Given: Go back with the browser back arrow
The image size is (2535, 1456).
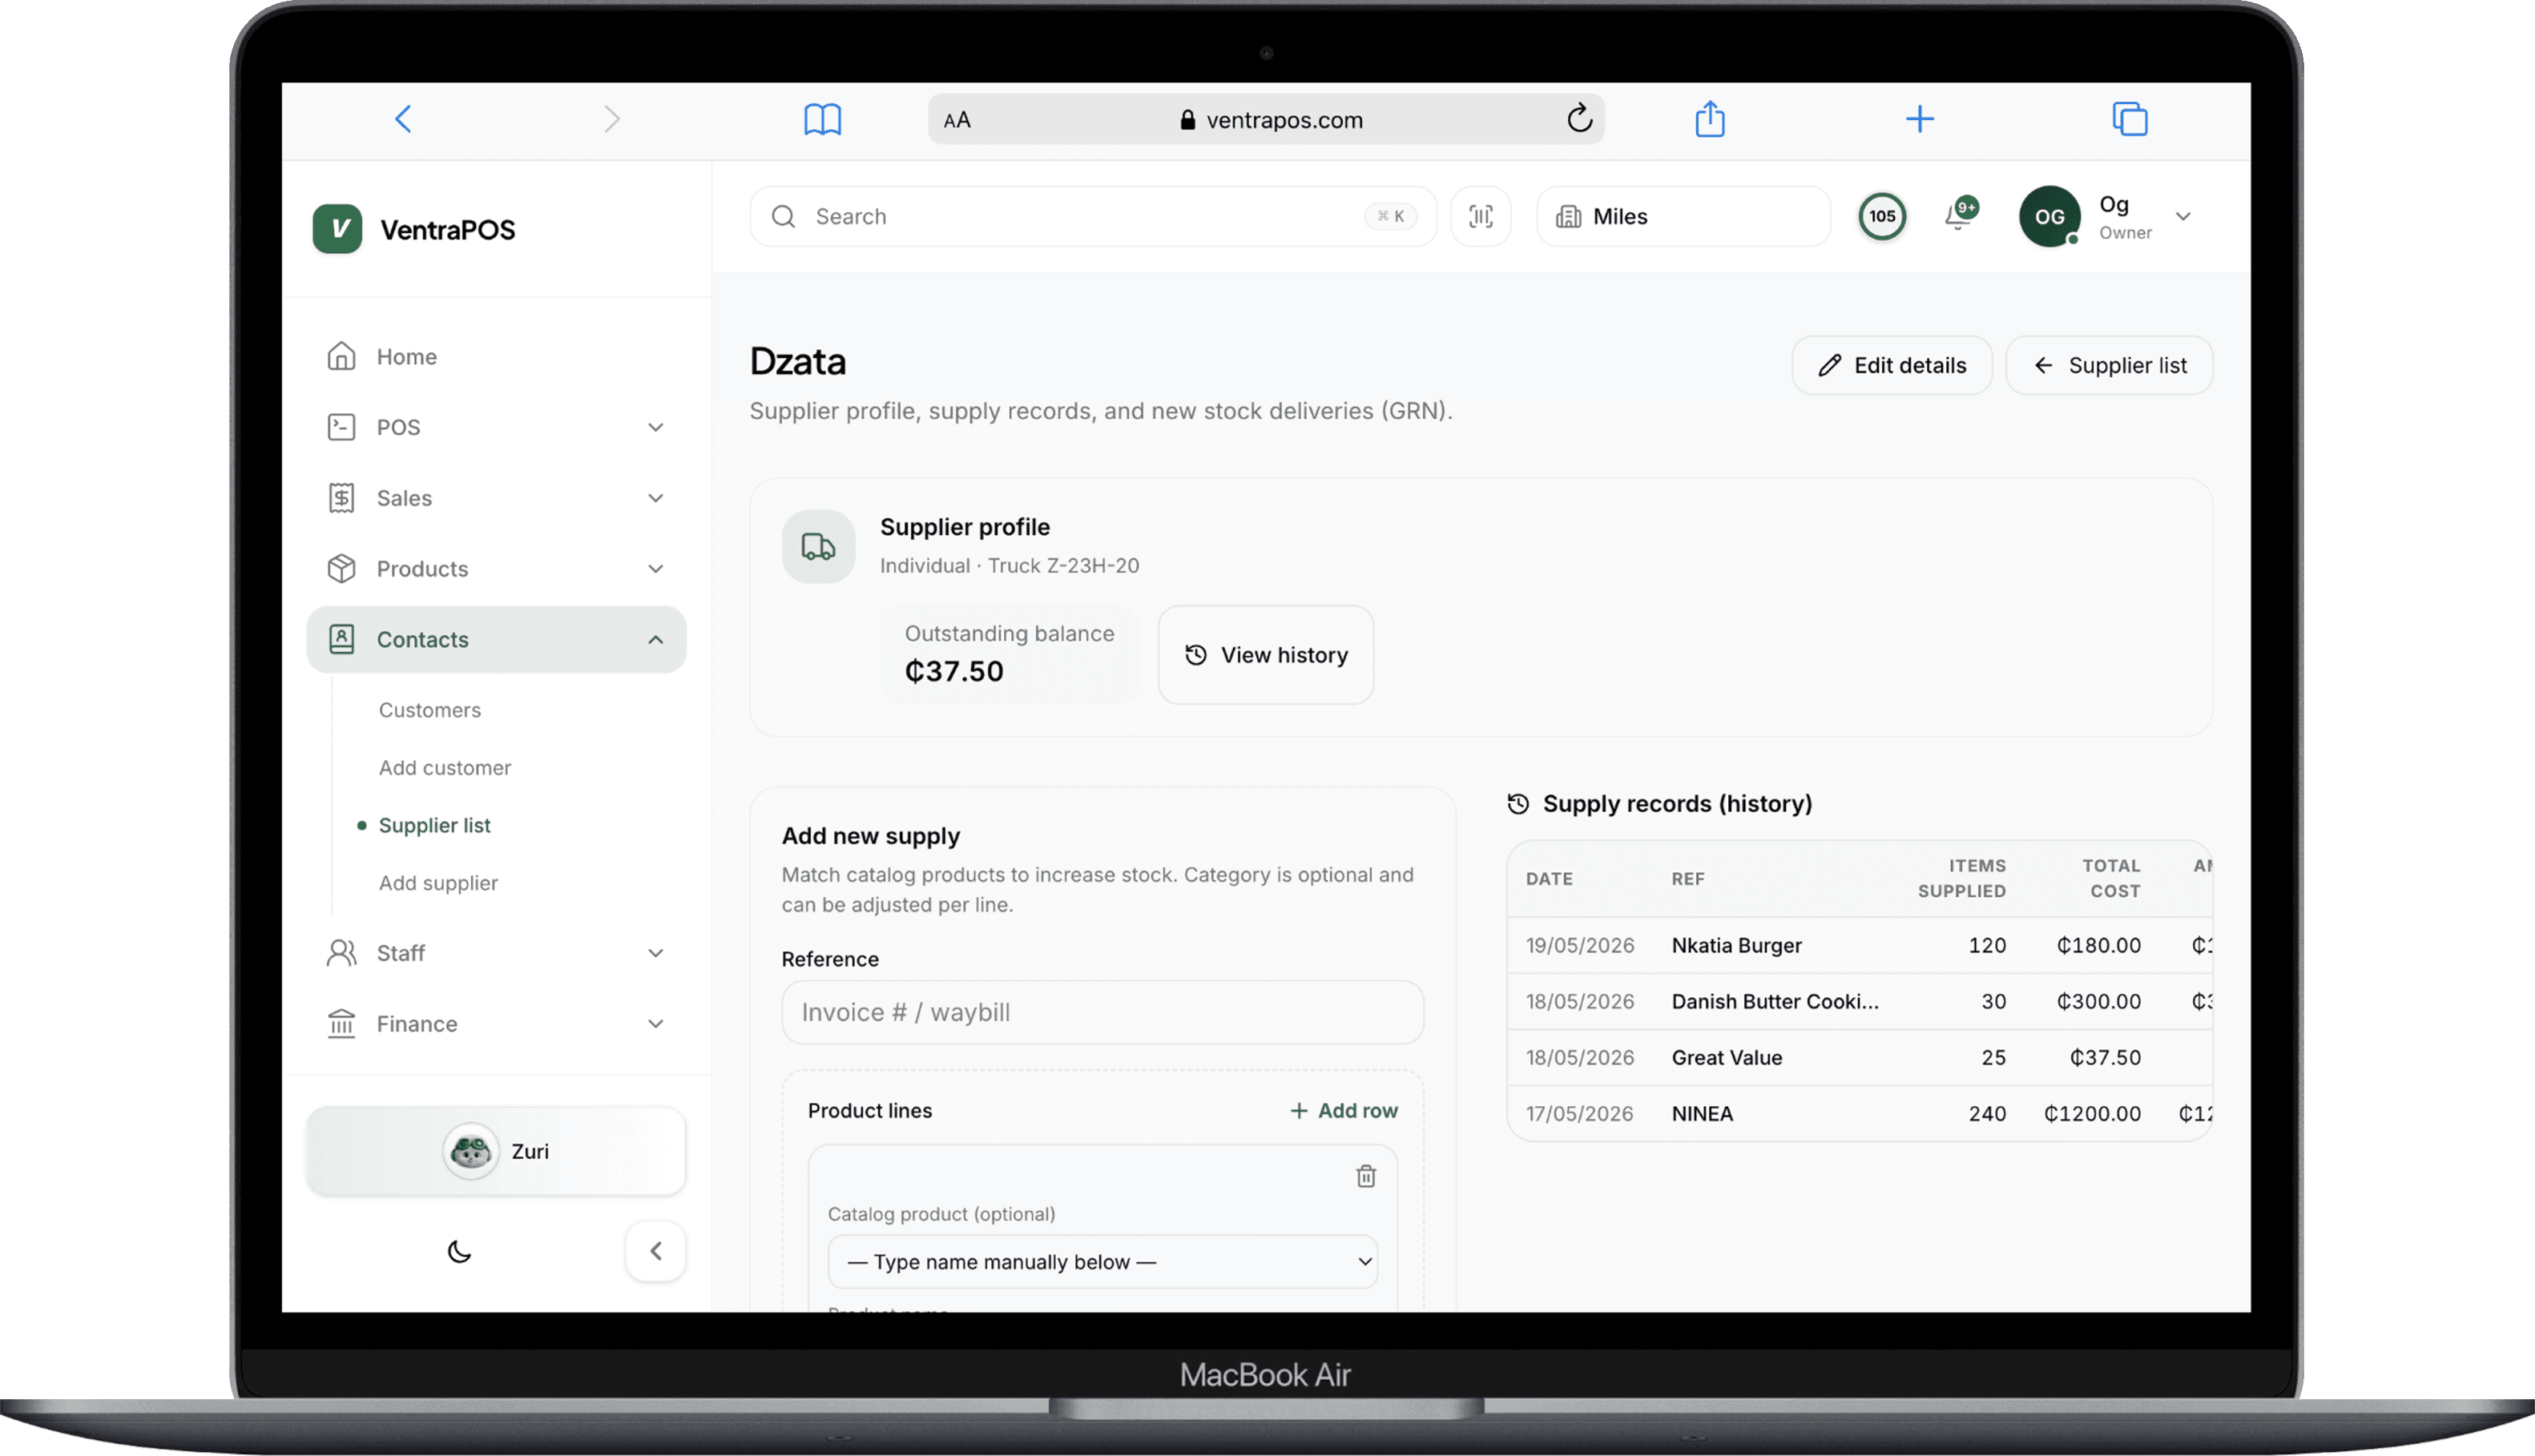Looking at the screenshot, I should click(403, 119).
